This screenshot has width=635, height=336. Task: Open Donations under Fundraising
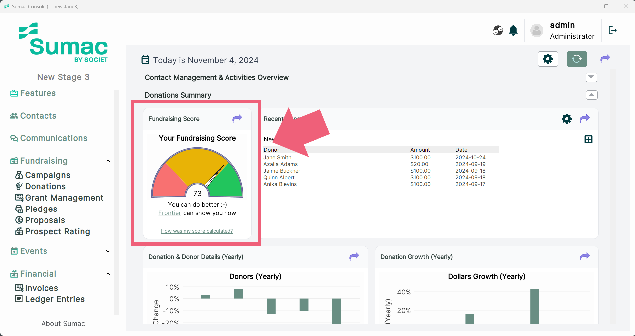click(41, 186)
